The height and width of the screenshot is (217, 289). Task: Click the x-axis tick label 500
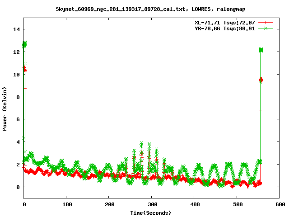tap(236, 205)
